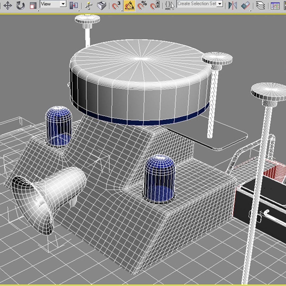Activate the Select and Move tool
This screenshot has width=286, height=286.
click(x=8, y=6)
